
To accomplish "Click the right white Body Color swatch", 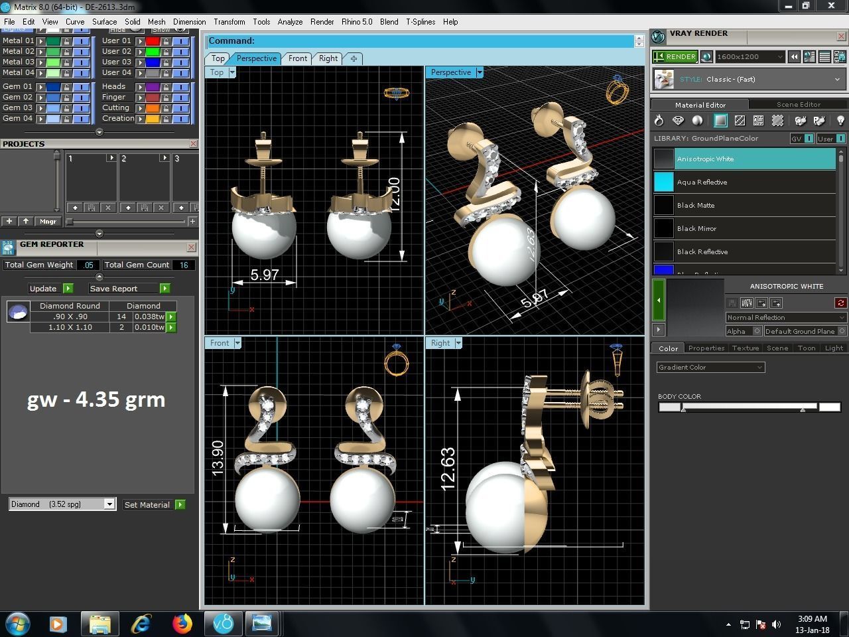I will [830, 407].
